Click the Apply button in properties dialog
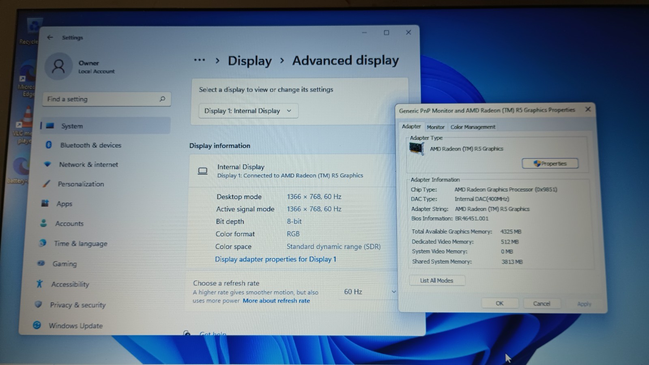This screenshot has width=649, height=365. pyautogui.click(x=584, y=304)
